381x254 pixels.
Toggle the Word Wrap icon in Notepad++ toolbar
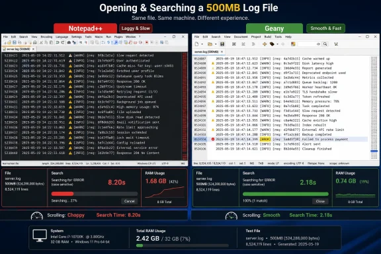coord(103,42)
